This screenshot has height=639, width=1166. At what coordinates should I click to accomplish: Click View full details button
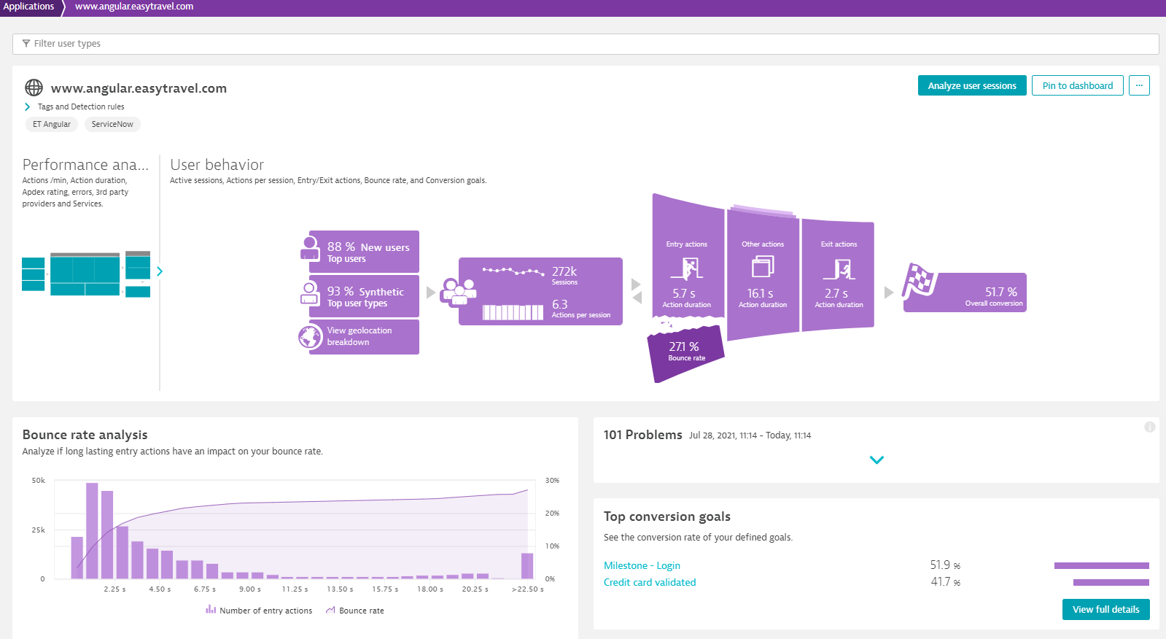point(1106,609)
